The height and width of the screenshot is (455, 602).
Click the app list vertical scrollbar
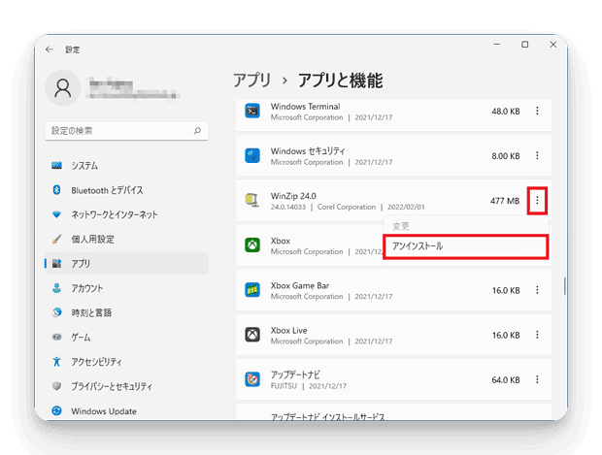pyautogui.click(x=564, y=286)
